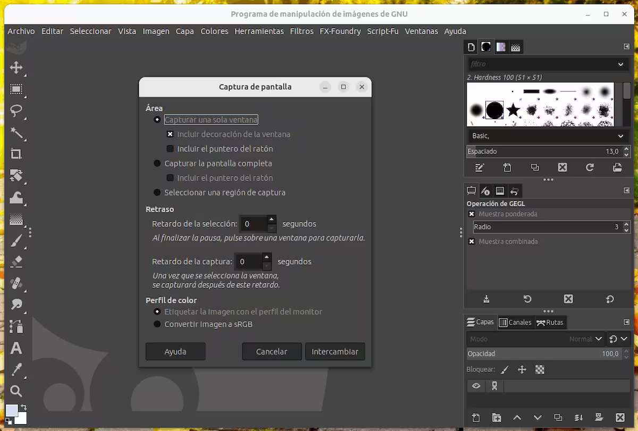Select the Eraser tool

(16, 262)
